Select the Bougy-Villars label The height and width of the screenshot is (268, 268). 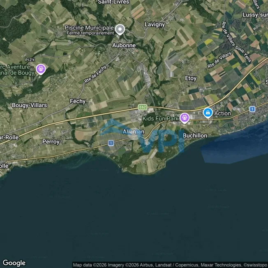[30, 105]
